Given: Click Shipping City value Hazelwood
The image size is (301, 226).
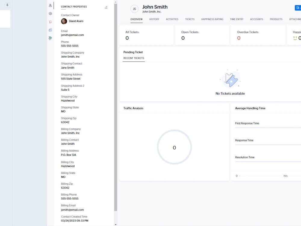Looking at the screenshot, I should pos(68,101).
